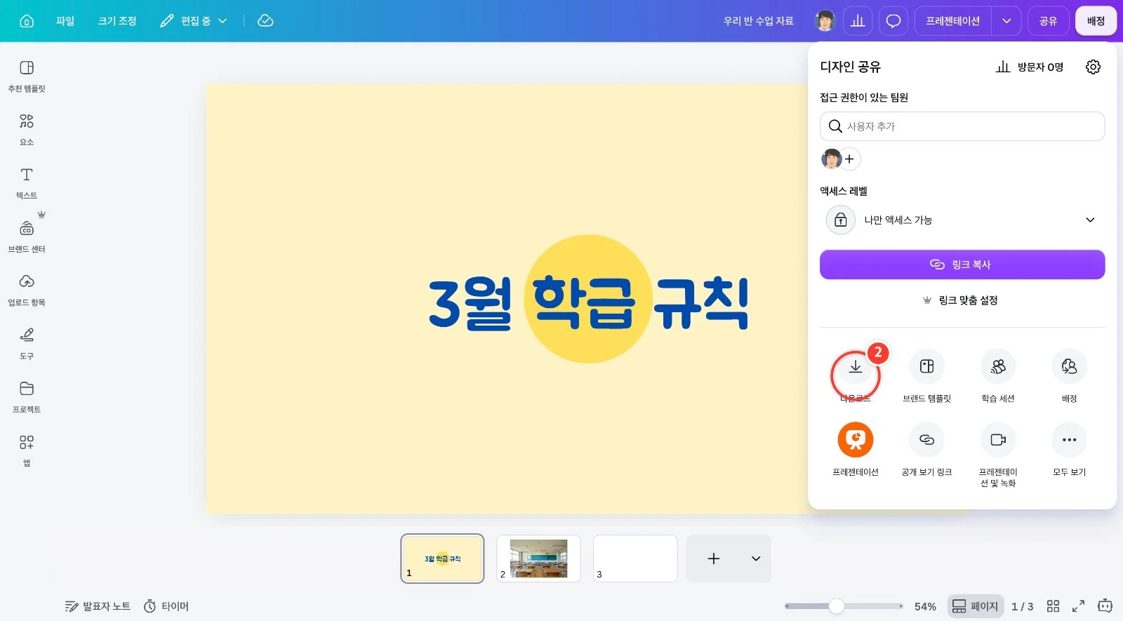
Task: Open grid view icon
Action: [1053, 606]
